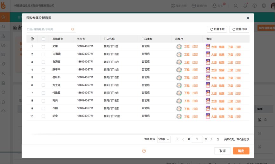Check the box for 陈平平 row
The height and width of the screenshot is (164, 275).
(44, 70)
